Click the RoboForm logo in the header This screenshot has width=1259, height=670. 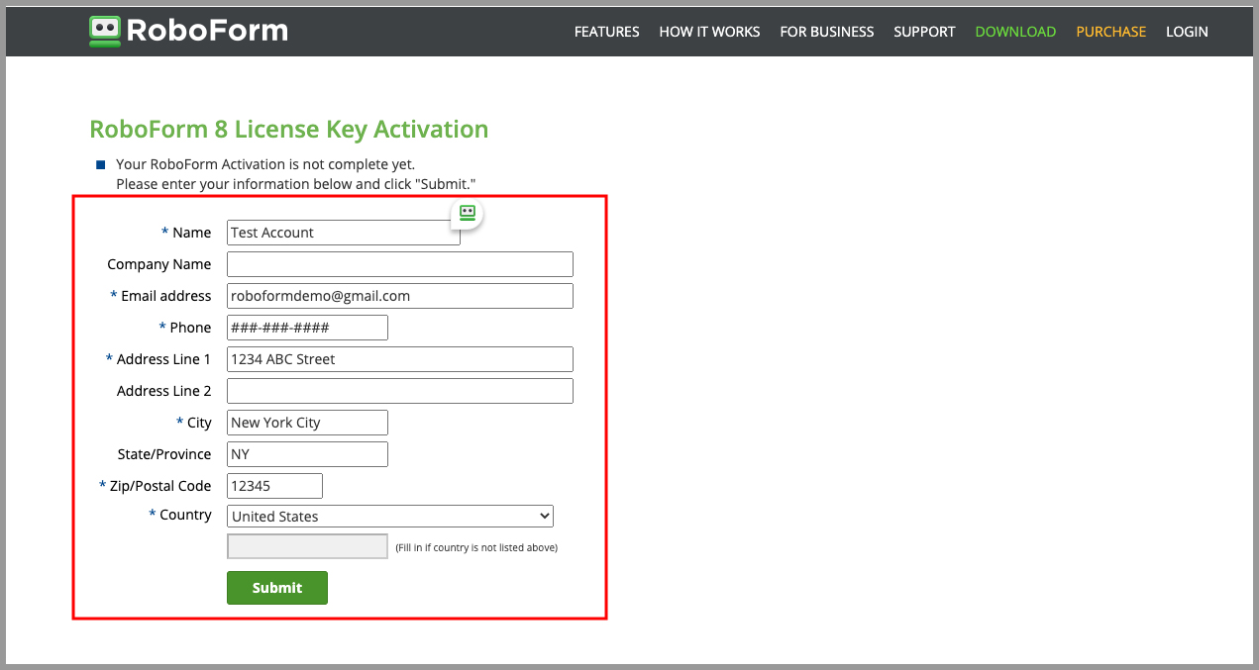pos(188,31)
